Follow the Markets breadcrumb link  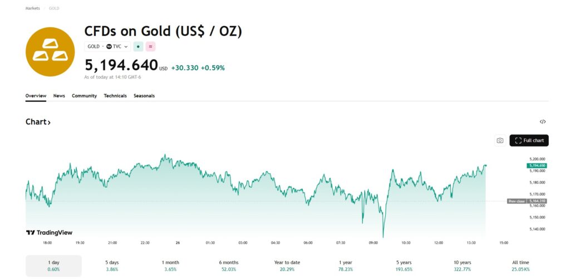coord(32,8)
